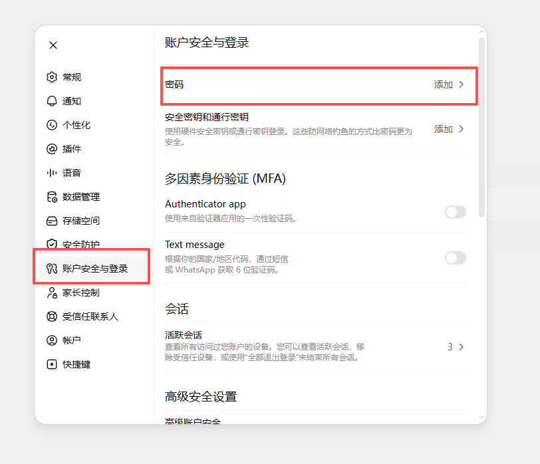Click 添加 in the 密码 row
The width and height of the screenshot is (540, 464).
point(443,84)
